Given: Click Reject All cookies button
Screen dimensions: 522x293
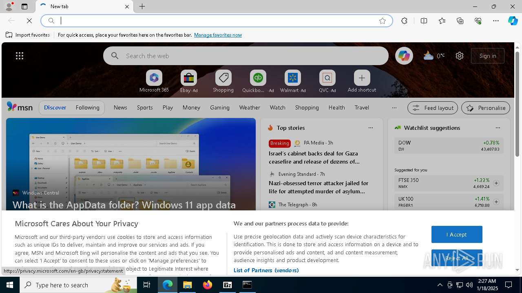Looking at the screenshot, I should tap(457, 258).
